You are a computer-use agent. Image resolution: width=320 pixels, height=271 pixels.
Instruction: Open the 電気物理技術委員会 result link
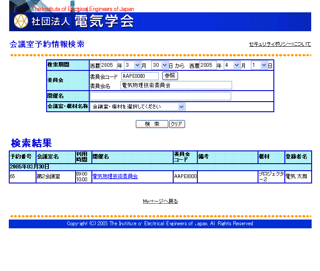tap(115, 176)
